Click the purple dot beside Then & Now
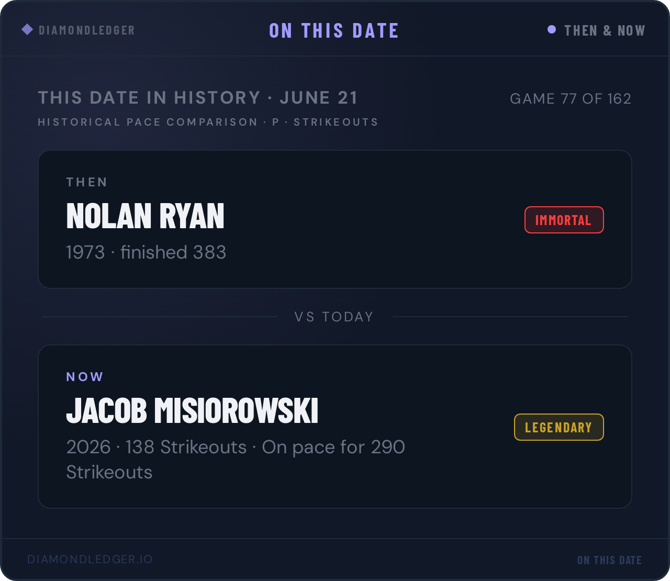Viewport: 670px width, 581px height. (552, 29)
